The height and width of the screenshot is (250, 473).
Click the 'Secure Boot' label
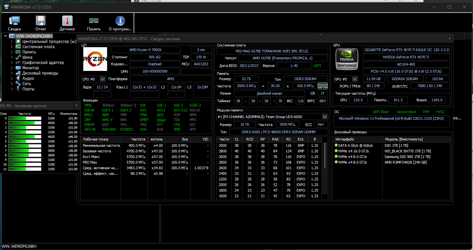406,112
